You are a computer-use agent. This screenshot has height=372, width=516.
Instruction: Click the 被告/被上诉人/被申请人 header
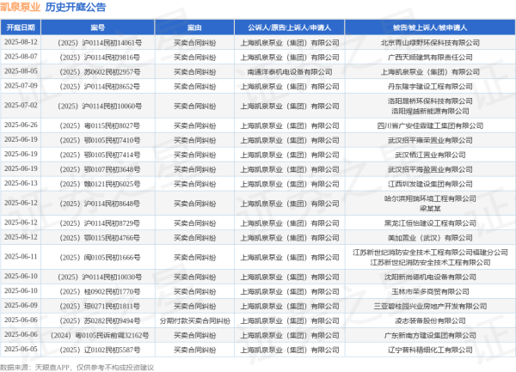[x=430, y=27]
